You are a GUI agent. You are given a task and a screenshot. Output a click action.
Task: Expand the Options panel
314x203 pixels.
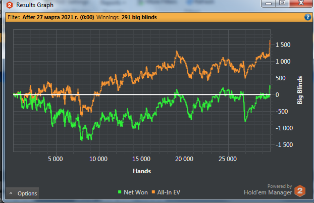22,193
